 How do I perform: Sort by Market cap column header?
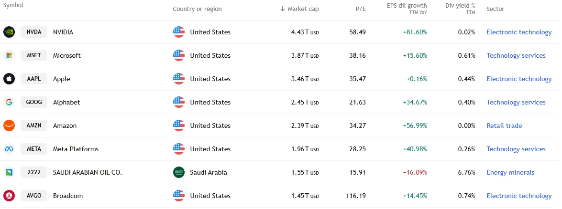[x=299, y=9]
